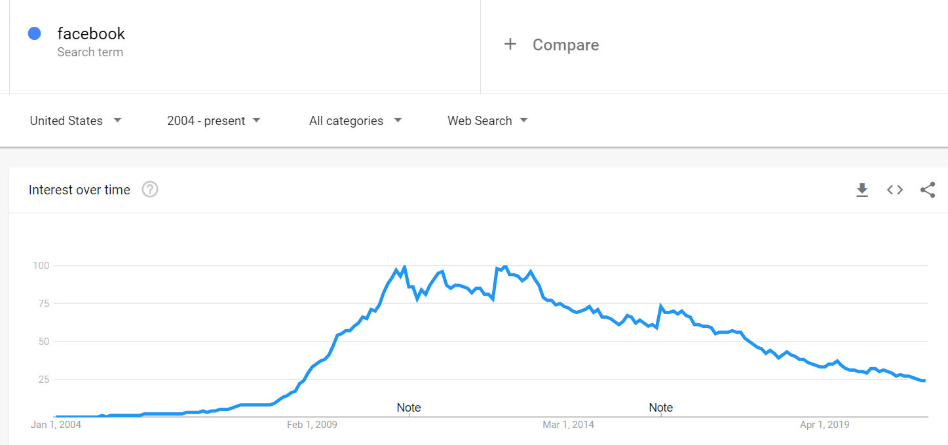Share the interest over time chart

click(928, 190)
